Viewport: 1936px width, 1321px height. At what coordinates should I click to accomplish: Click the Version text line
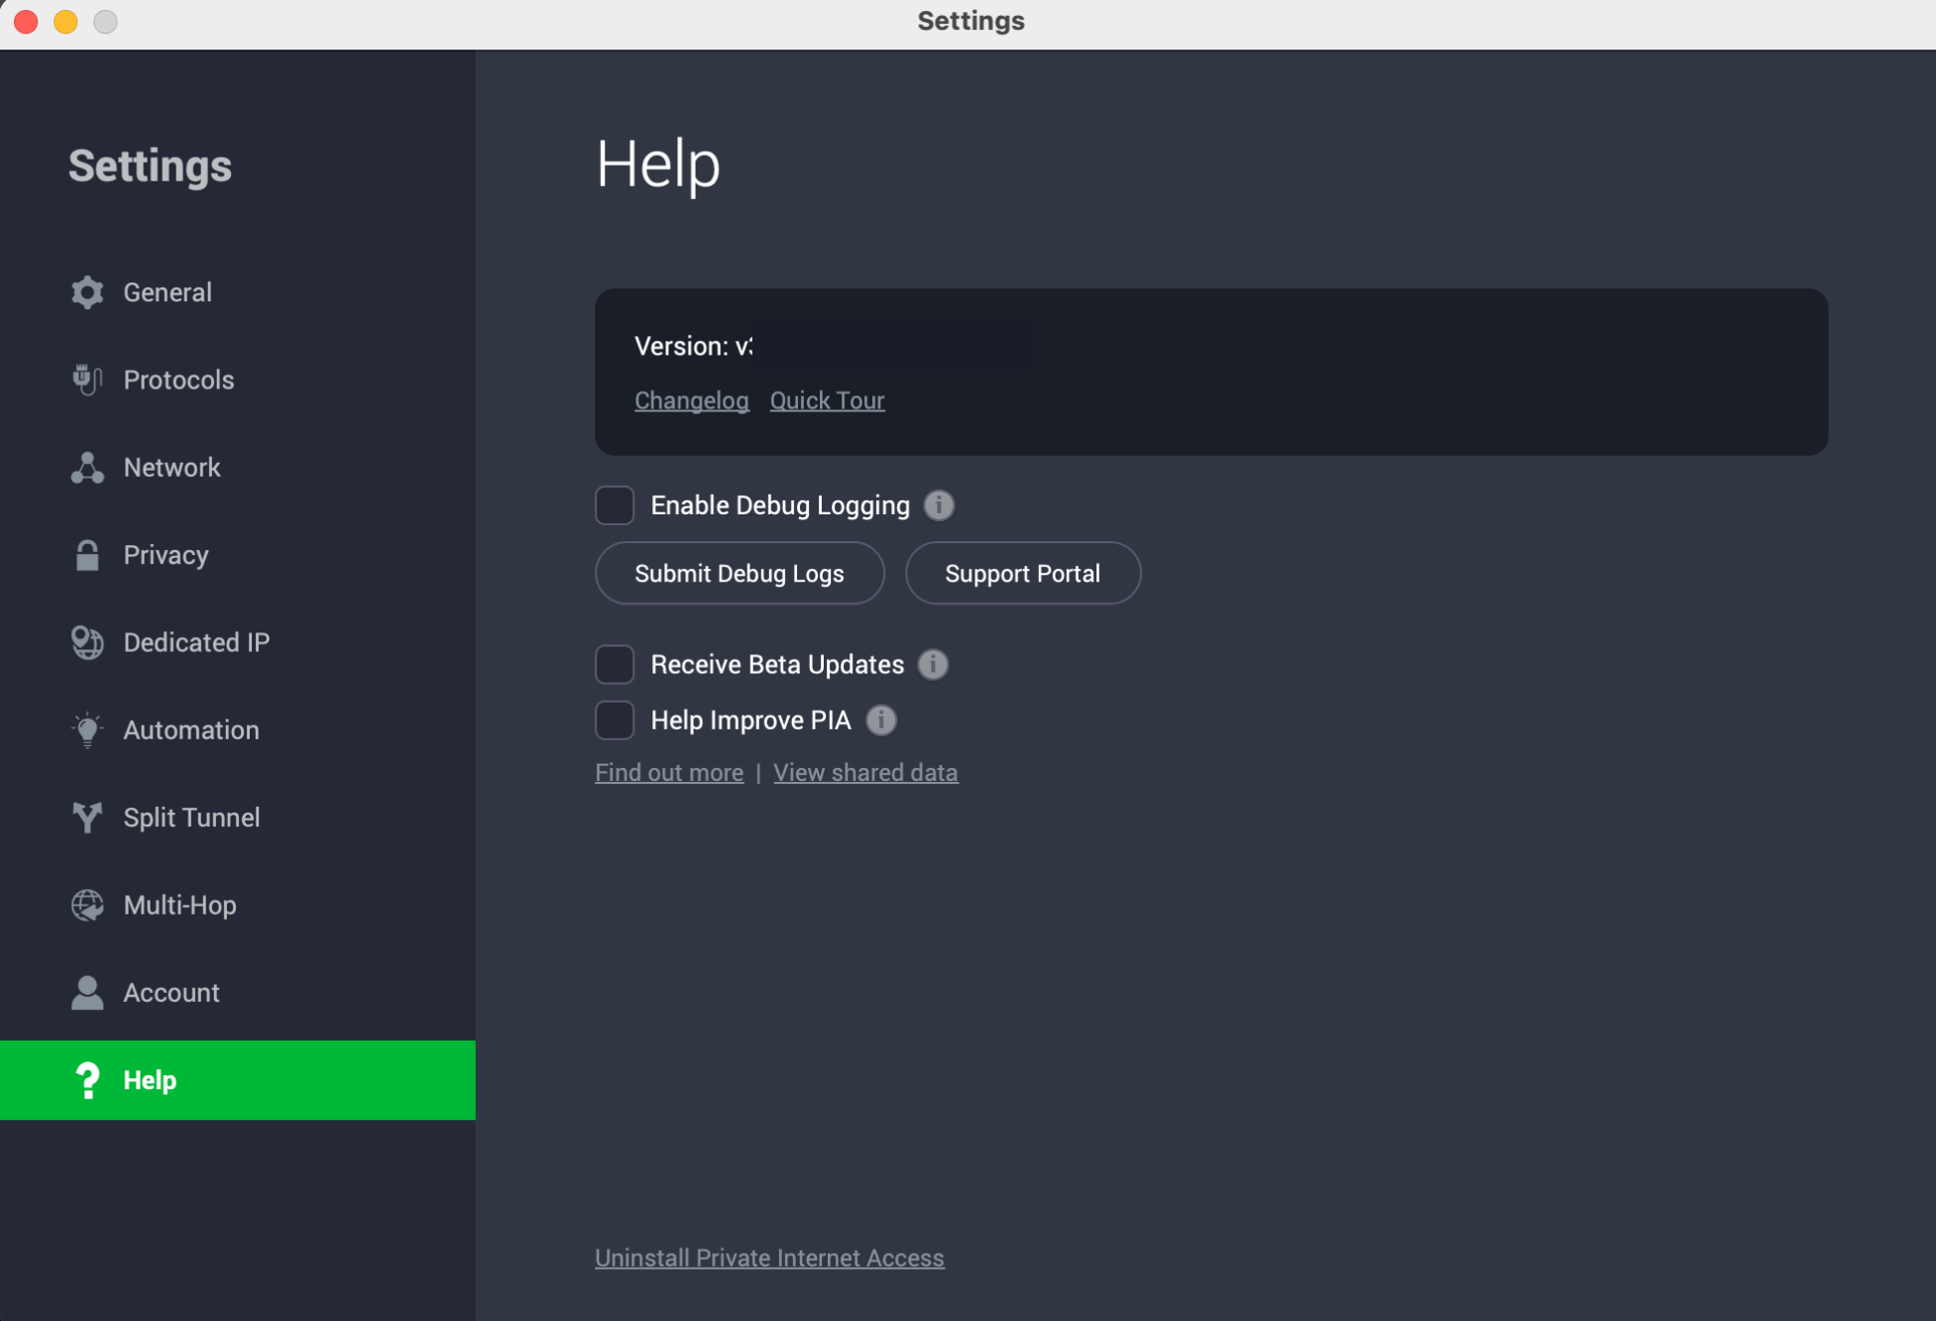click(x=694, y=346)
